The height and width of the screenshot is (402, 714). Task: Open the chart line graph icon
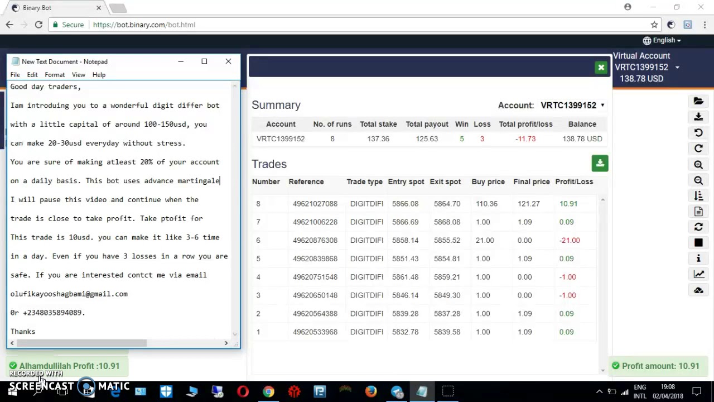(x=698, y=274)
